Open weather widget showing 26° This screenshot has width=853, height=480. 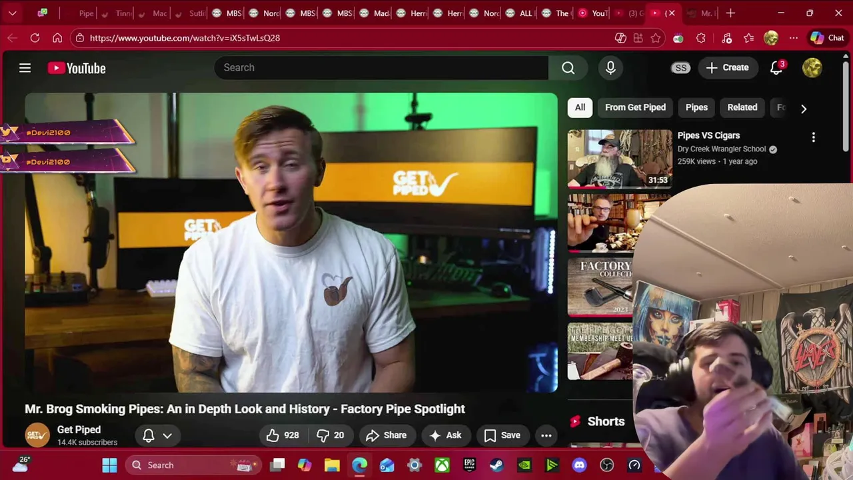(21, 465)
